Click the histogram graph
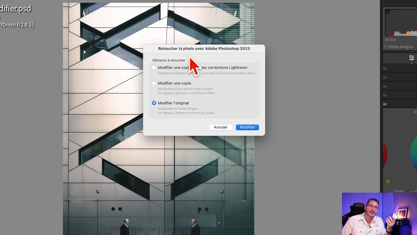The image size is (417, 235). pyautogui.click(x=401, y=23)
